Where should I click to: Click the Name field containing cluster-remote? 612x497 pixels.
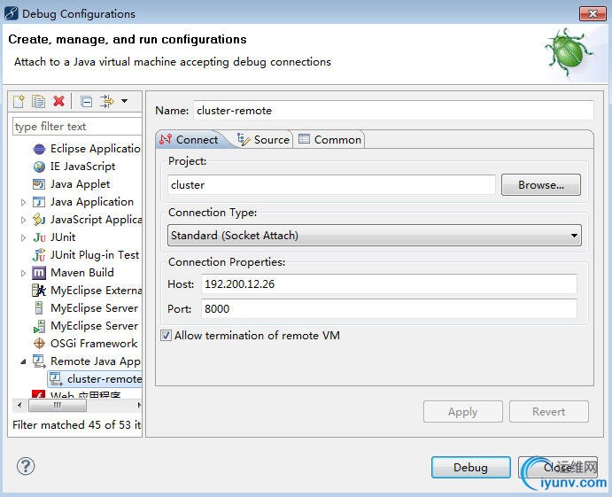click(x=393, y=111)
